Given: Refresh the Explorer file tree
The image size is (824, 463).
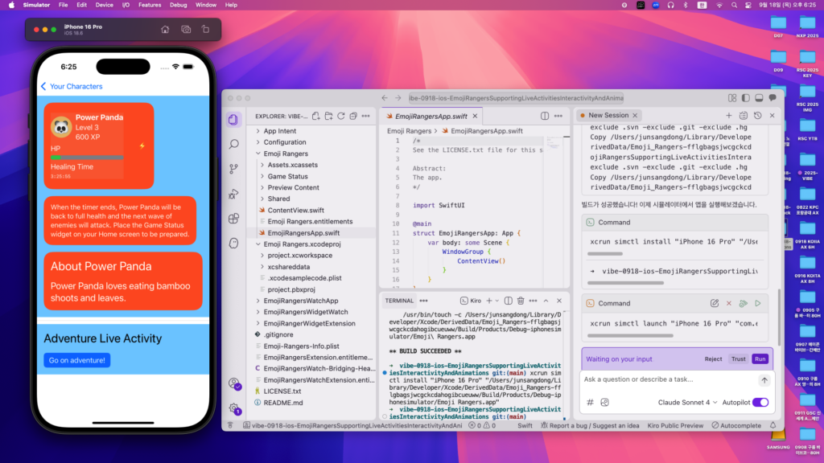Looking at the screenshot, I should click(x=341, y=117).
